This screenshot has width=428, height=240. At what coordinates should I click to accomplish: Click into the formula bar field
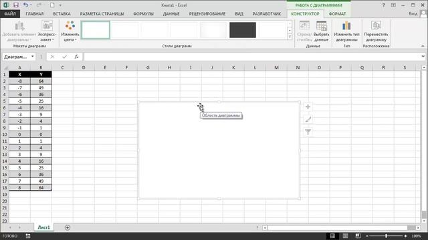[251, 57]
